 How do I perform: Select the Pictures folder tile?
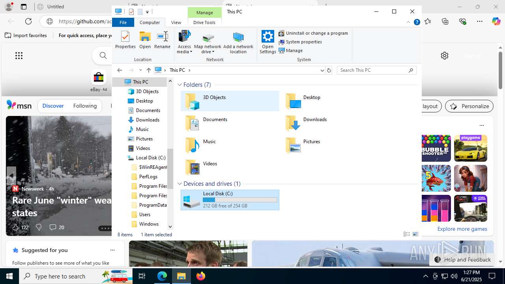click(x=330, y=145)
